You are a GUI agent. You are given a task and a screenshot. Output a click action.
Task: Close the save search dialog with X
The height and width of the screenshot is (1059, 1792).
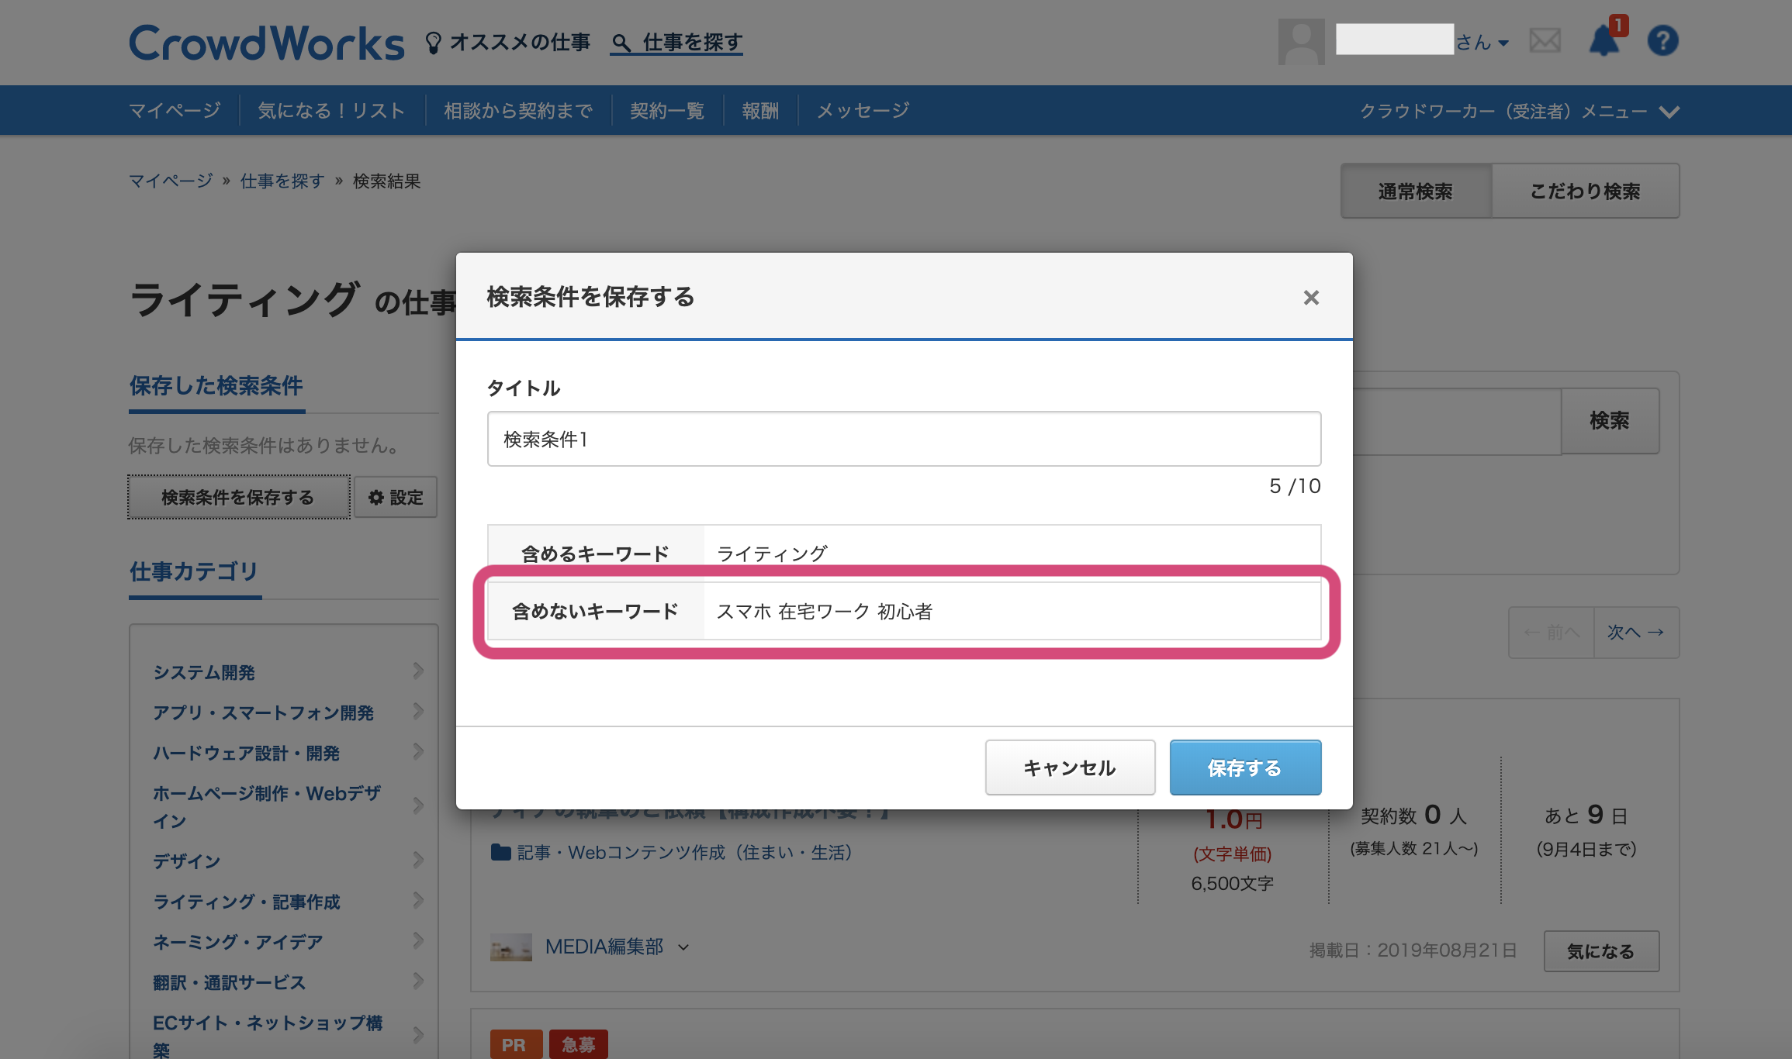(x=1311, y=298)
